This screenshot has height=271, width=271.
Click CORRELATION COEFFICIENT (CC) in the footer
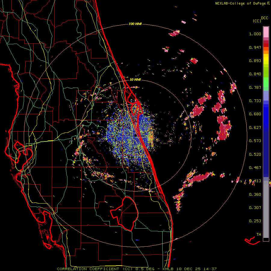95,269
